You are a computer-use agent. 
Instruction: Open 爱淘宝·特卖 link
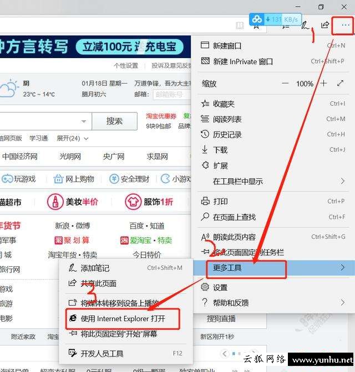[146, 240]
